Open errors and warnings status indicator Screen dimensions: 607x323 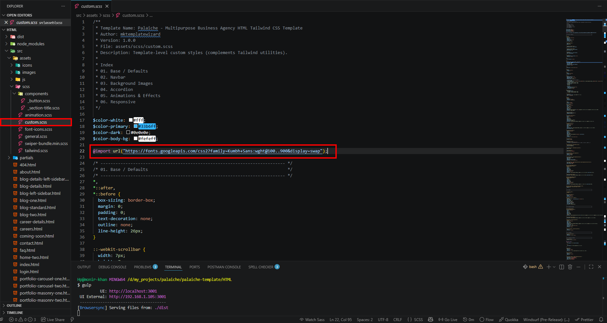22,319
